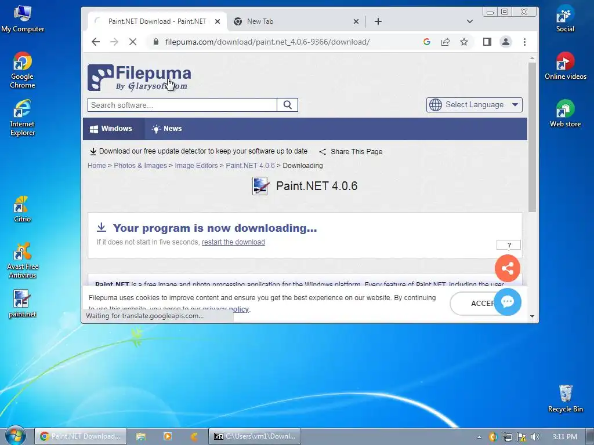
Task: Close the Paint.NET Download tab
Action: (x=218, y=21)
